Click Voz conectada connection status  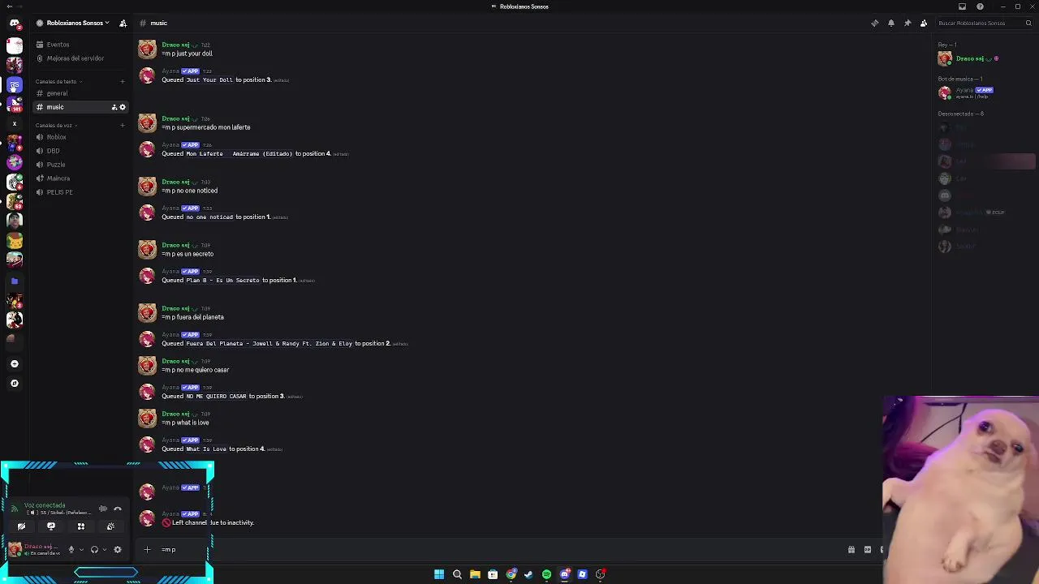[45, 505]
